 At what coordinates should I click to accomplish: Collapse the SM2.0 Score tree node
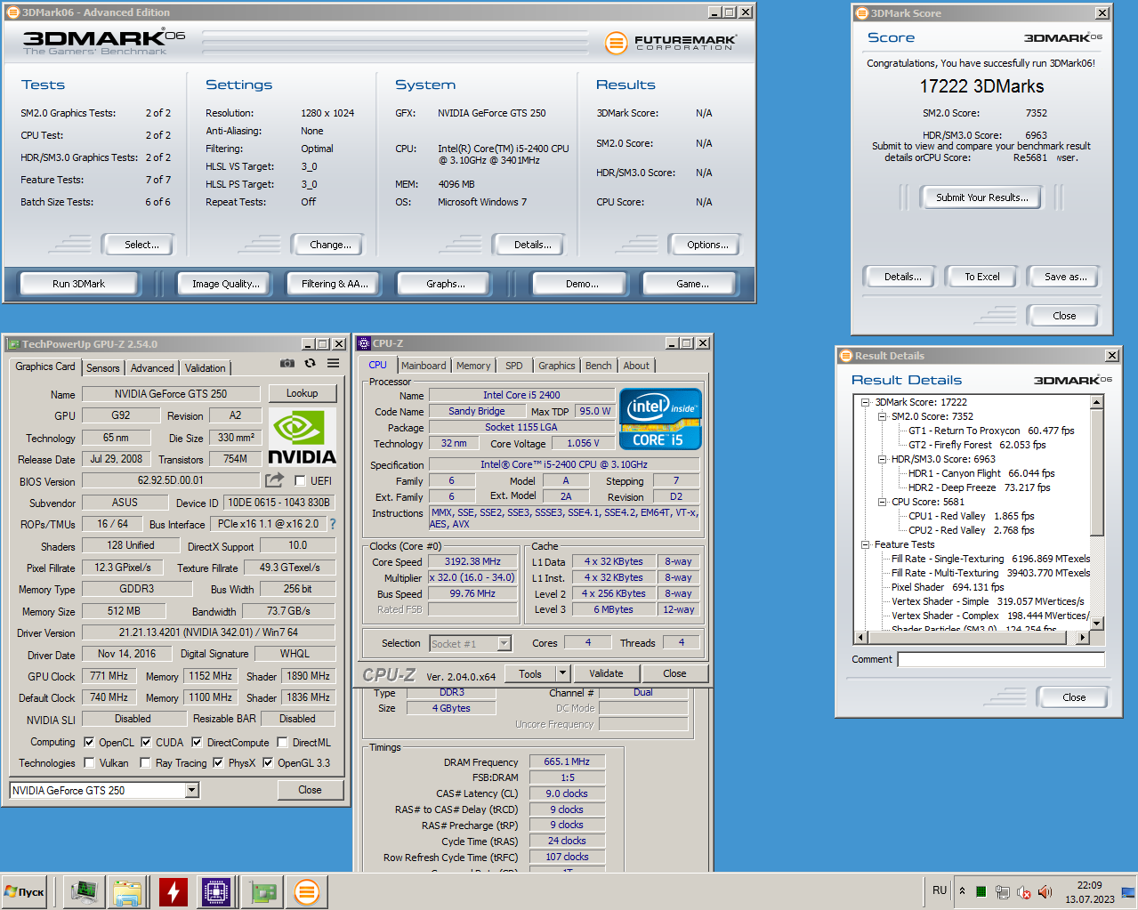[882, 416]
